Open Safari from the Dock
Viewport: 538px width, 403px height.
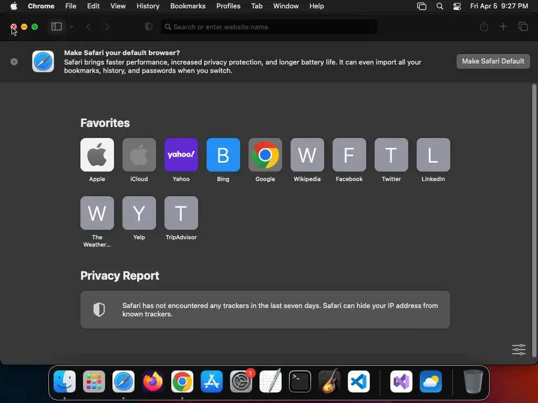tap(123, 381)
